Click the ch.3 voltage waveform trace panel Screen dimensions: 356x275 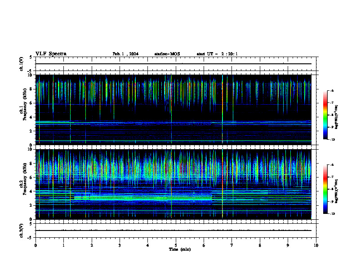176,231
